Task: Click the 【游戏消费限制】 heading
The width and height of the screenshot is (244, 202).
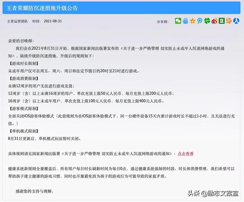Action: click(x=24, y=79)
